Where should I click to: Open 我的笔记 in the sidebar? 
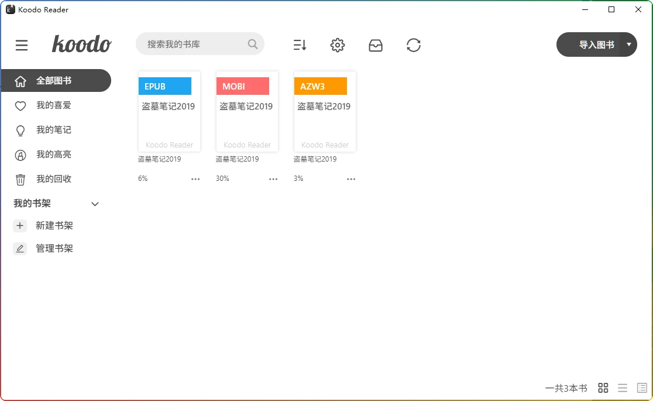point(53,130)
